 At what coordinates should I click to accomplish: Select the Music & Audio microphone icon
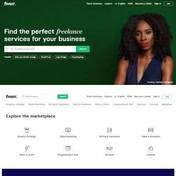(27, 148)
